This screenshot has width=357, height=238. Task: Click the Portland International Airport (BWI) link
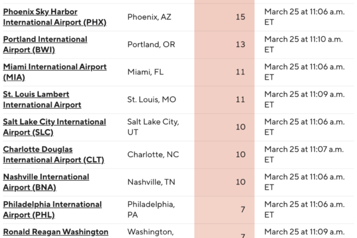(45, 44)
